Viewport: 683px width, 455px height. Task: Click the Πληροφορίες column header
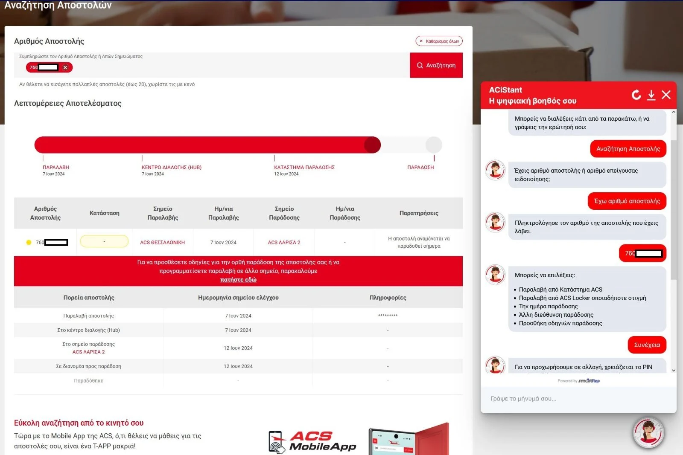[x=388, y=298]
